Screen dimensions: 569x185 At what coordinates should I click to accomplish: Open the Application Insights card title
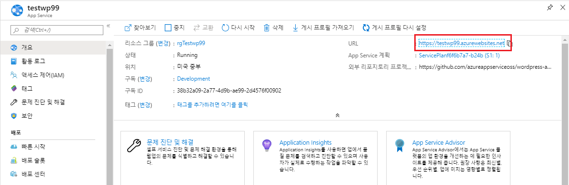pyautogui.click(x=305, y=142)
